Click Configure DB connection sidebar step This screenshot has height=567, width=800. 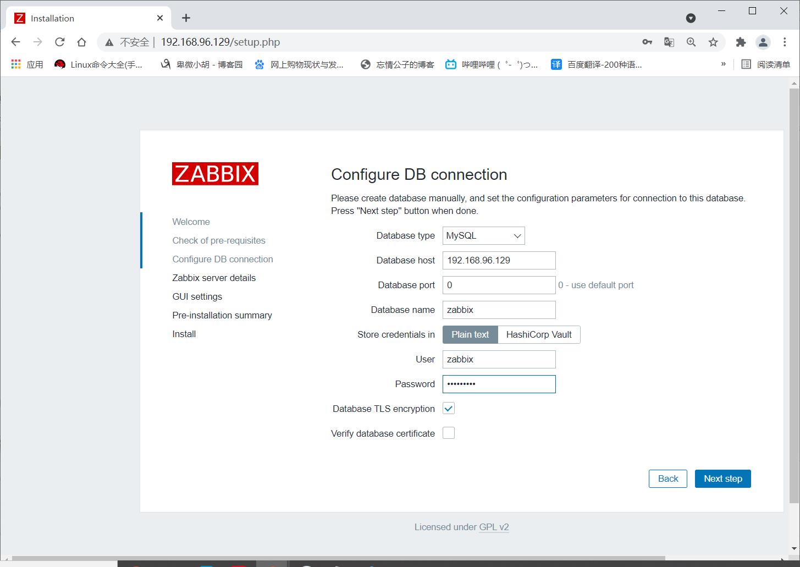click(x=223, y=259)
